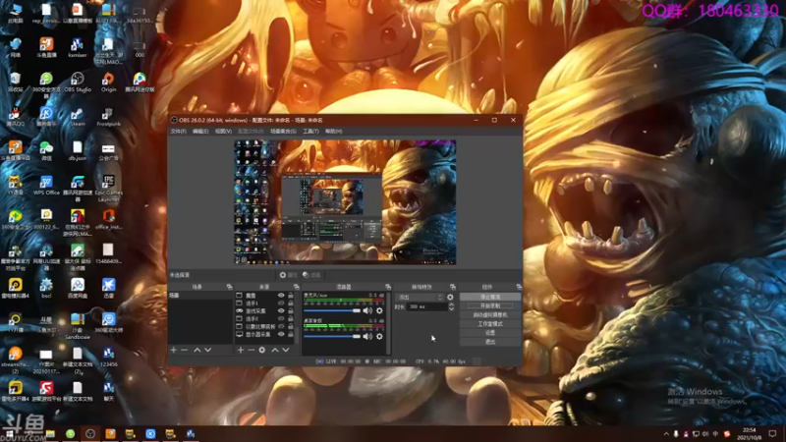Adjust the 桌面音频 volume slider
786x442 pixels.
point(332,336)
